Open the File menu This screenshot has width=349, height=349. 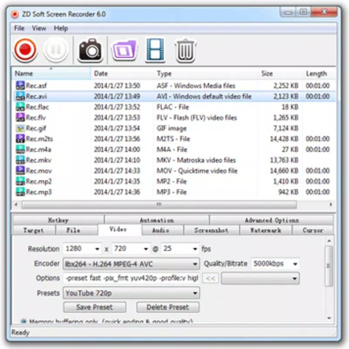click(19, 28)
